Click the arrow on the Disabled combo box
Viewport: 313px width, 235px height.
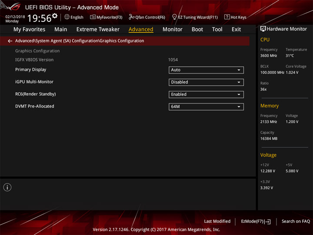(x=239, y=82)
